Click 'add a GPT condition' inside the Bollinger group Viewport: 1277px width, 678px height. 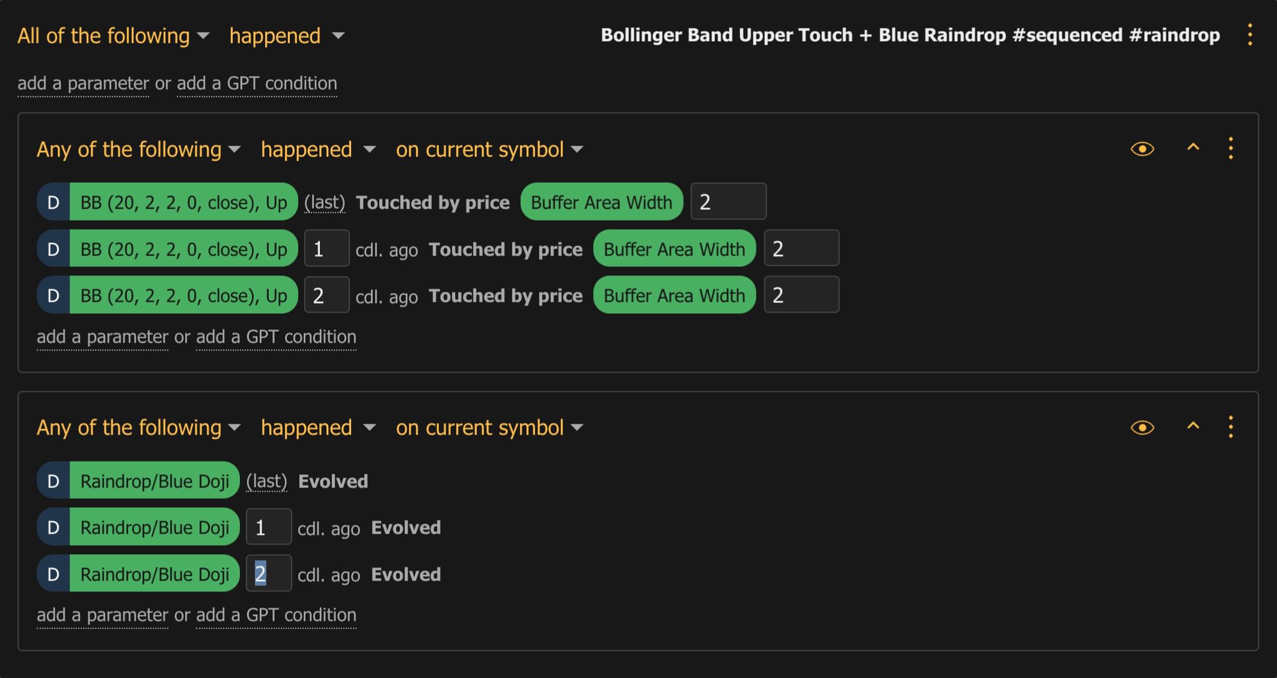point(275,337)
